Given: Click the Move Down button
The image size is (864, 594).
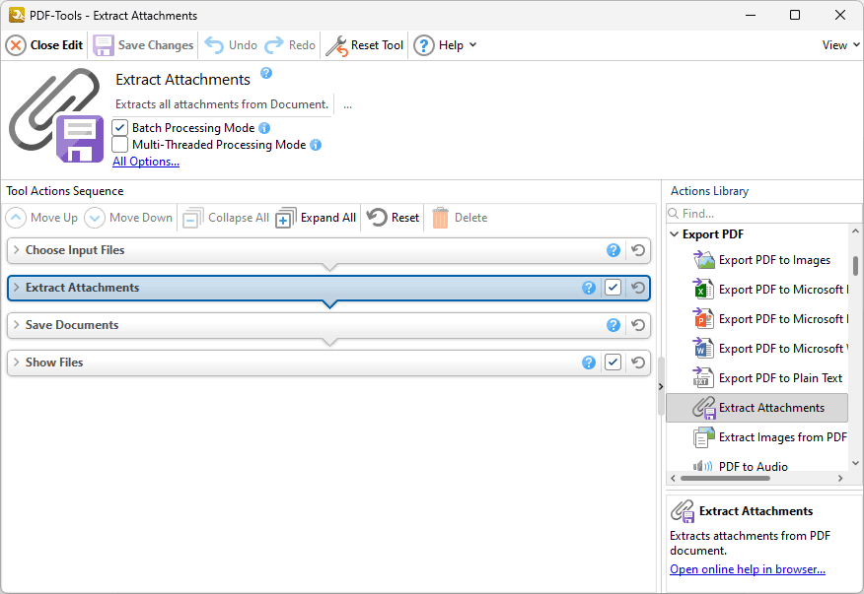Looking at the screenshot, I should (x=128, y=218).
